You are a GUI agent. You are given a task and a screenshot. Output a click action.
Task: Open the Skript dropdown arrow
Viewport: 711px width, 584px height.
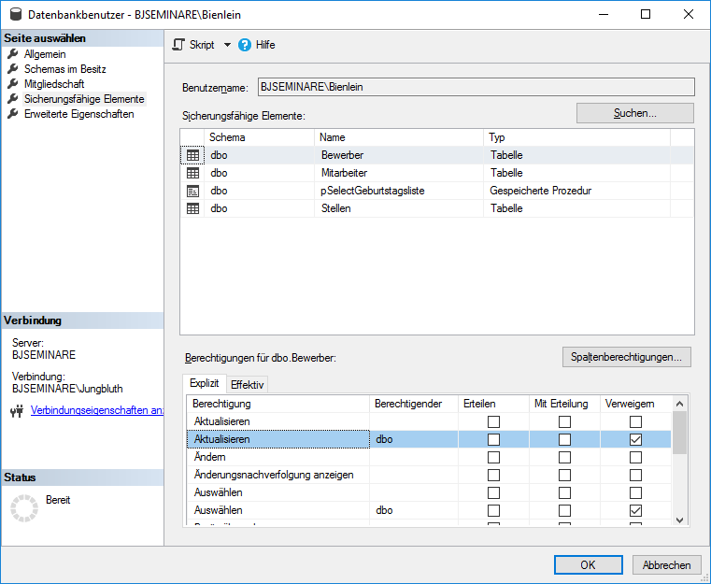coord(227,45)
